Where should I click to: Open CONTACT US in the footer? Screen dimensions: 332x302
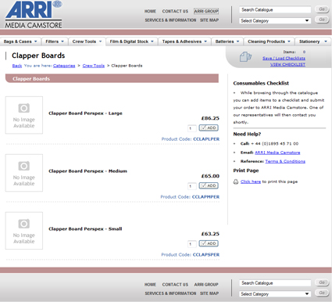click(x=175, y=285)
